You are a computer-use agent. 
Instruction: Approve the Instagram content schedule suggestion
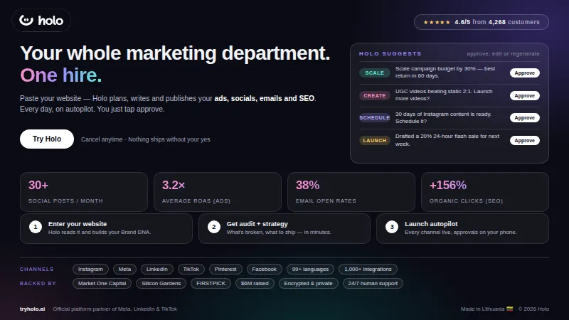pos(525,118)
